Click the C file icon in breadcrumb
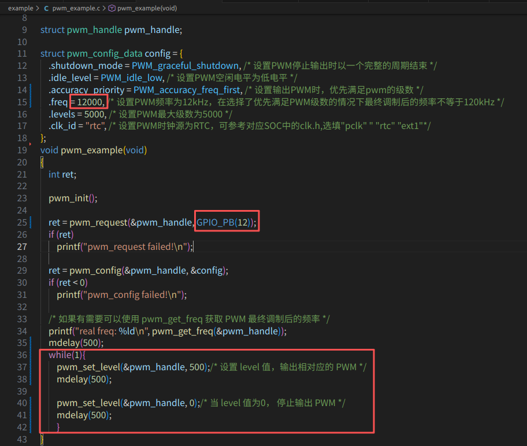This screenshot has height=446, width=527. tap(46, 9)
